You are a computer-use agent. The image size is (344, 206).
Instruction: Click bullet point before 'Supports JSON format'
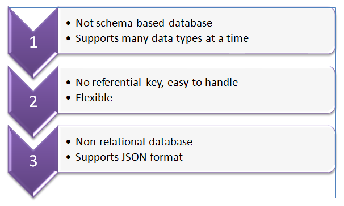(69, 157)
